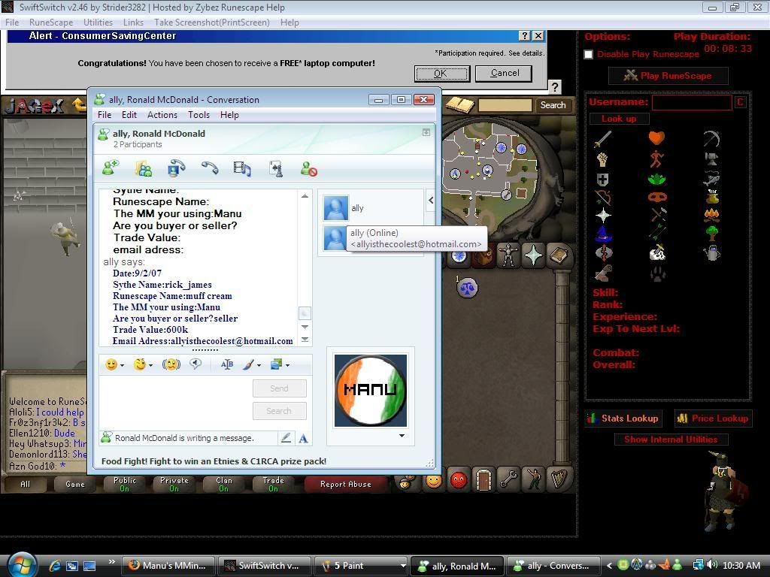
Task: Select the Attack sword skill icon in SwiftSwitch
Action: pos(603,139)
